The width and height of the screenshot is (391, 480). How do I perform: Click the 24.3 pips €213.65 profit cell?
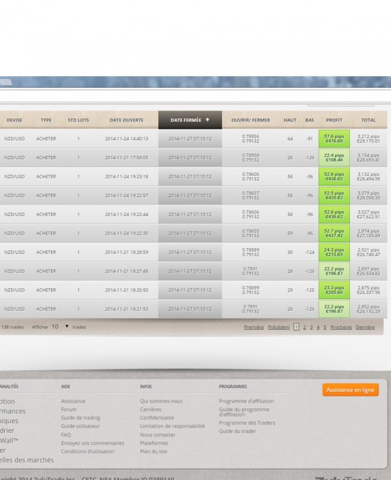tap(334, 252)
